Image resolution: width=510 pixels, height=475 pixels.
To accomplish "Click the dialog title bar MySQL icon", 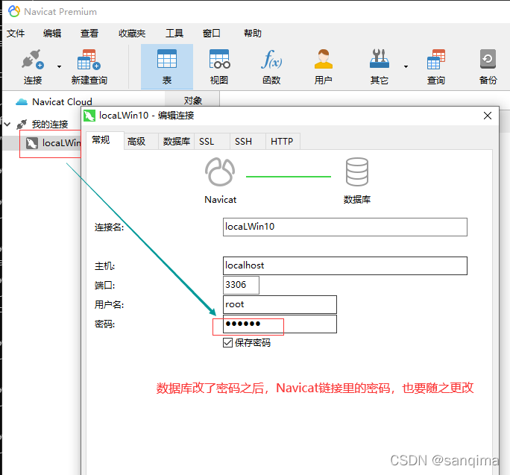I will pos(89,116).
